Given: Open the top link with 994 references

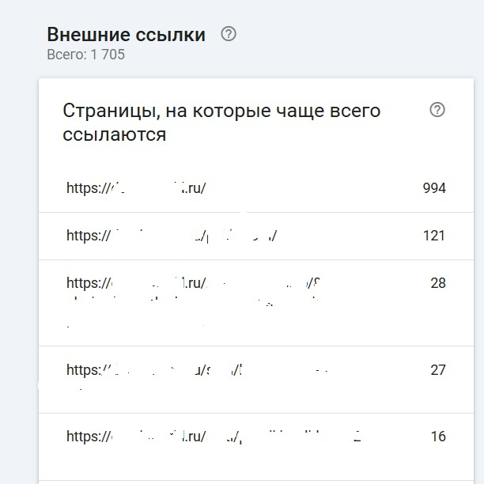Looking at the screenshot, I should (x=136, y=188).
